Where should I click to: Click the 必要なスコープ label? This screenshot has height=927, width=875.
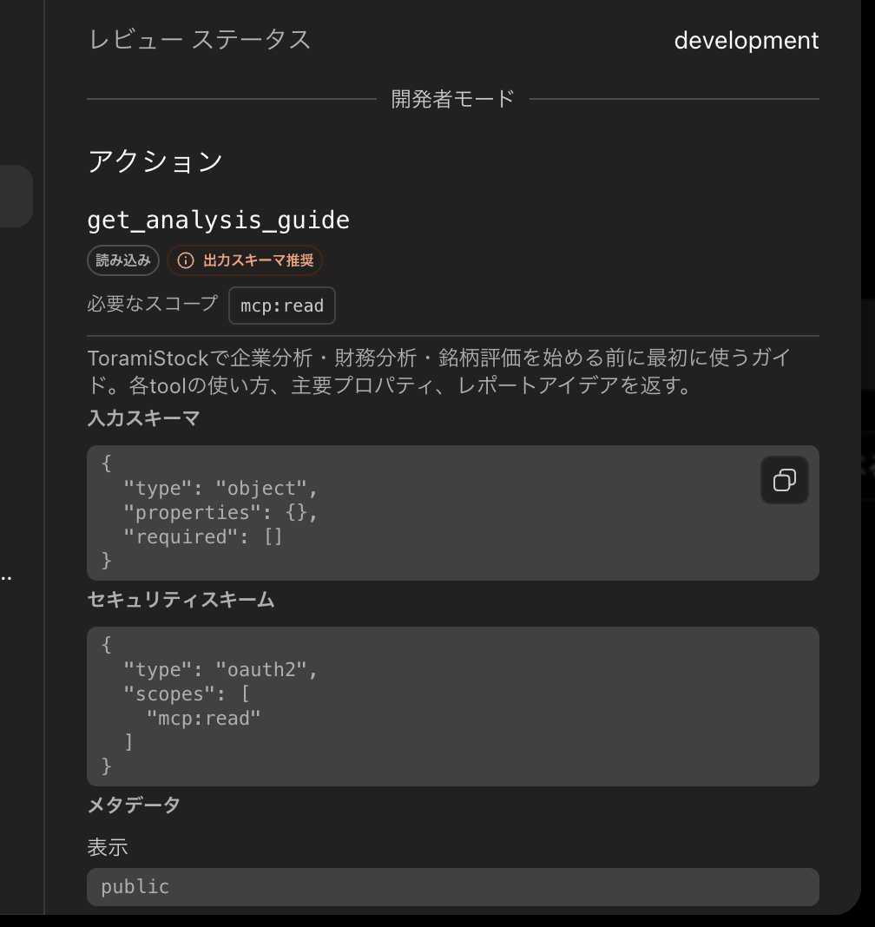click(153, 304)
